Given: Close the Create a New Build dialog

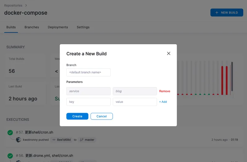Looking at the screenshot, I should (x=169, y=54).
